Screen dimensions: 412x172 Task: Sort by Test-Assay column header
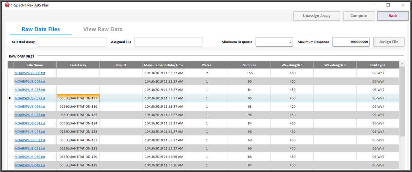(x=78, y=65)
